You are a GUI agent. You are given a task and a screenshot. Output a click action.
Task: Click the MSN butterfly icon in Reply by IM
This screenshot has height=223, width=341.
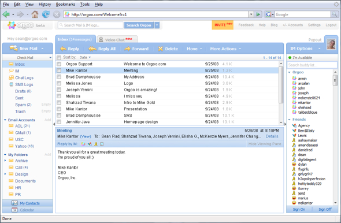[x=90, y=144]
